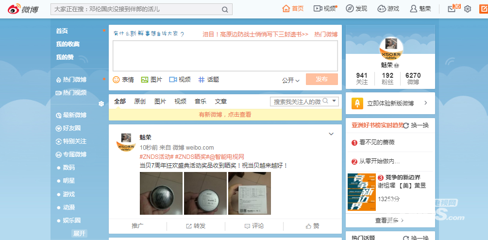
Task: Switch to the 音乐 feed tab
Action: click(201, 102)
